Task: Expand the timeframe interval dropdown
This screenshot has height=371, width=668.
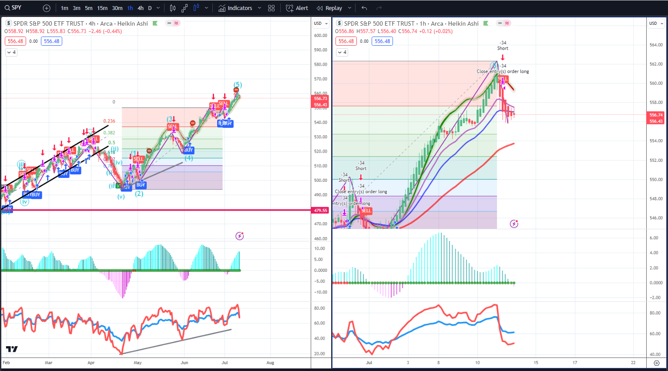Action: click(x=158, y=8)
